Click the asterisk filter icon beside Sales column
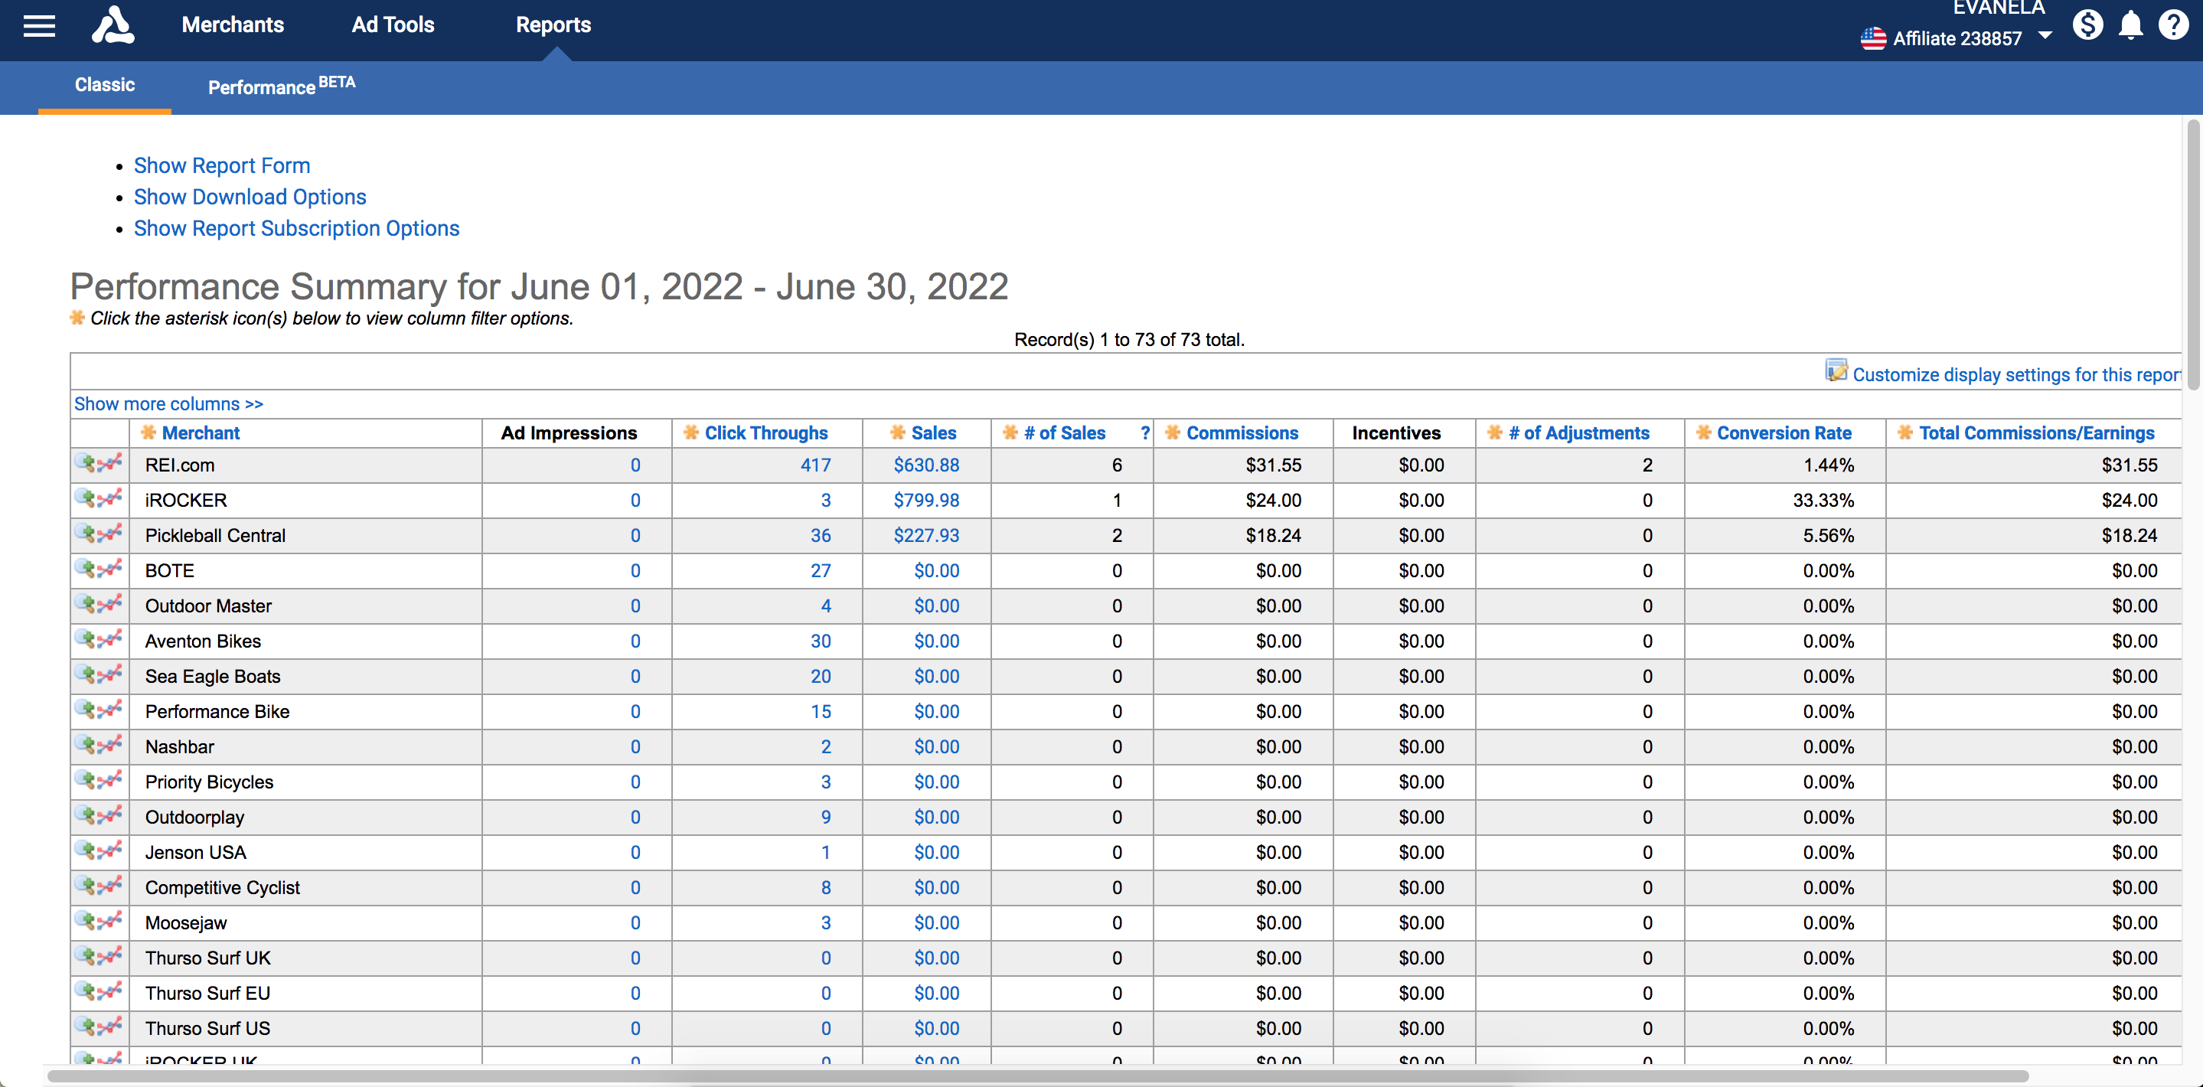Image resolution: width=2203 pixels, height=1087 pixels. (898, 432)
